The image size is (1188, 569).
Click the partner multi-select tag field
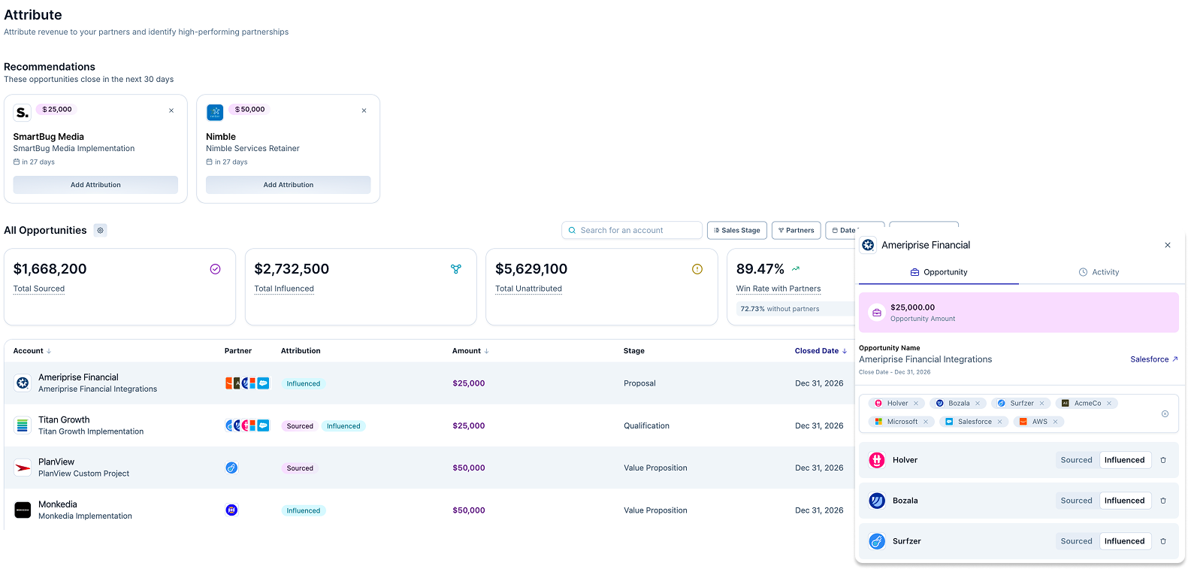click(1018, 413)
